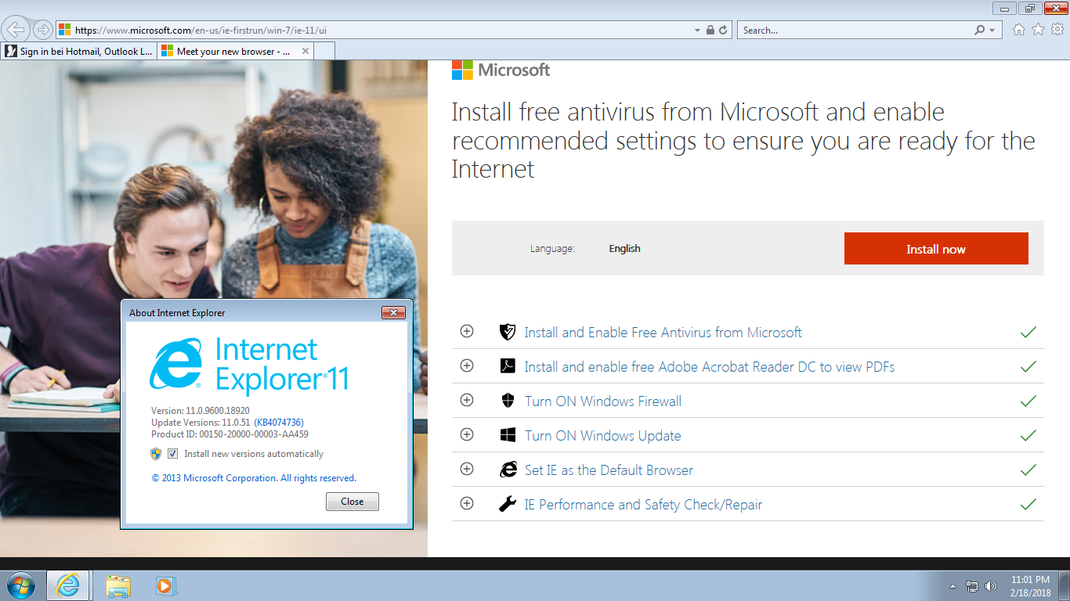Click the IE icon beside Default Browser
Viewport: 1070px width, 601px height.
pyautogui.click(x=508, y=470)
